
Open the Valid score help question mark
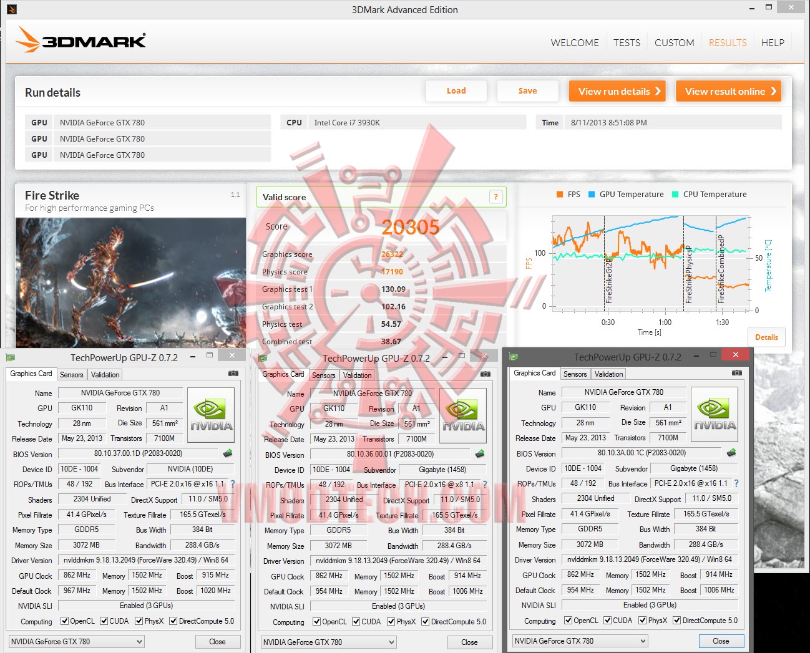(x=496, y=197)
